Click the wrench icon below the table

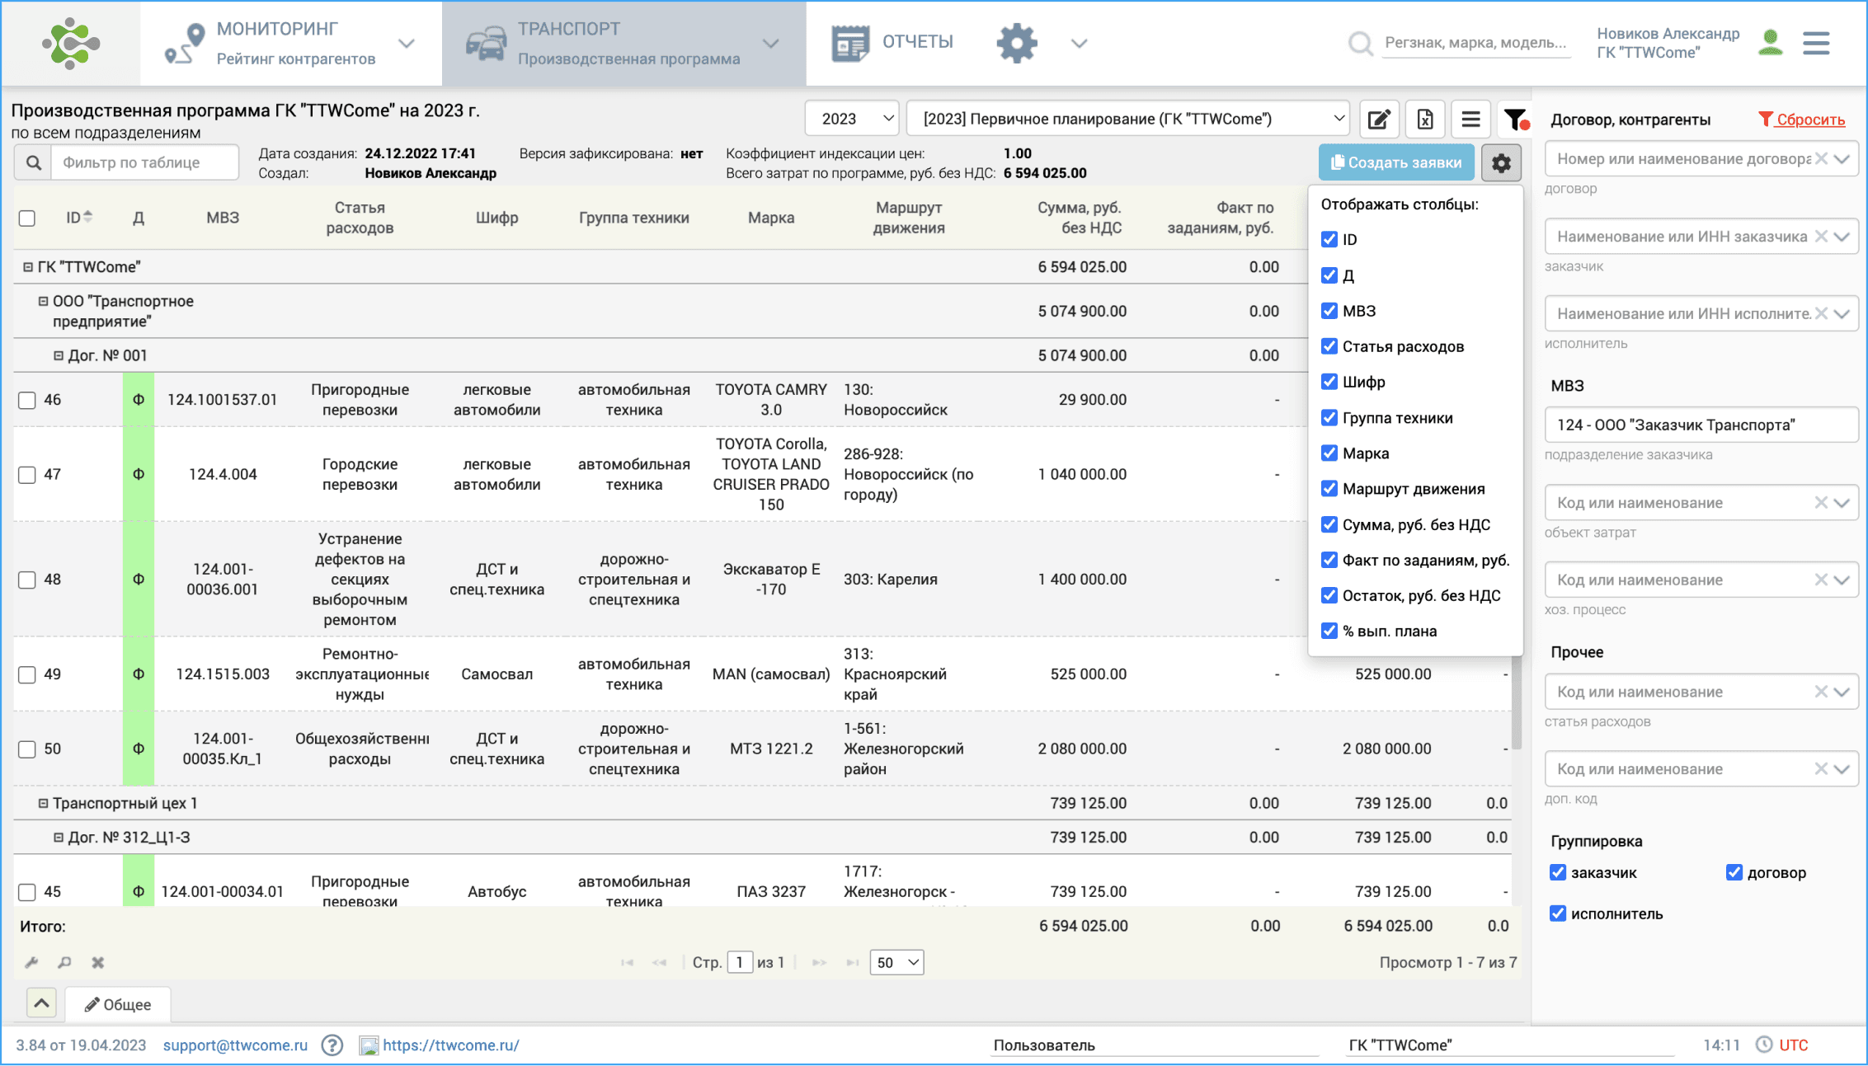tap(31, 962)
